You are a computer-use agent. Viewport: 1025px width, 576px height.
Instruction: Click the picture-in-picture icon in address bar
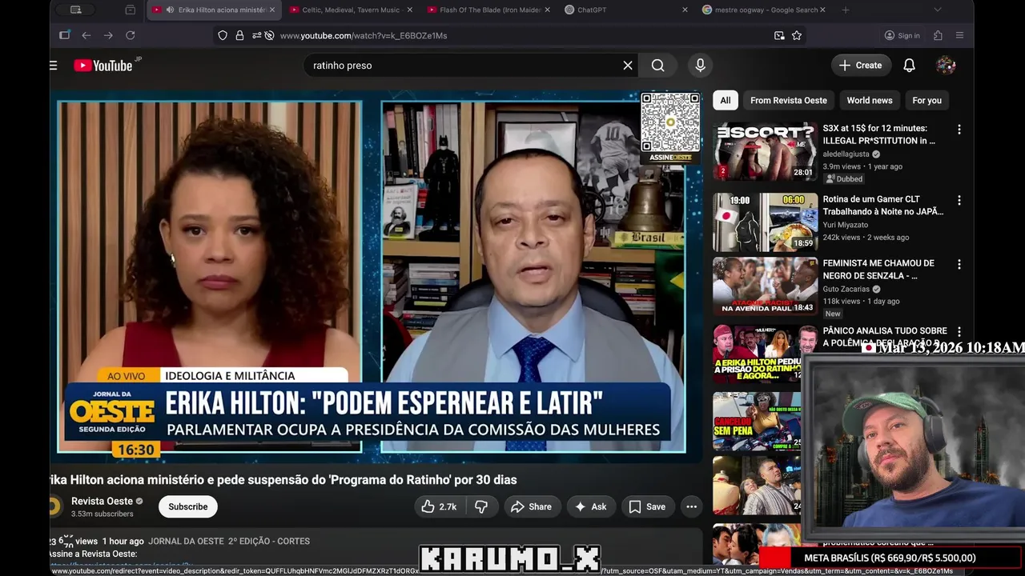[x=779, y=35]
